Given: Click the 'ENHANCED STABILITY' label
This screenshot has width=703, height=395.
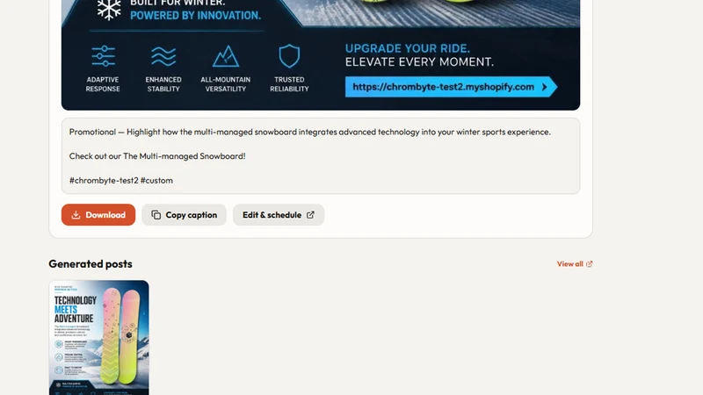Looking at the screenshot, I should coord(163,84).
